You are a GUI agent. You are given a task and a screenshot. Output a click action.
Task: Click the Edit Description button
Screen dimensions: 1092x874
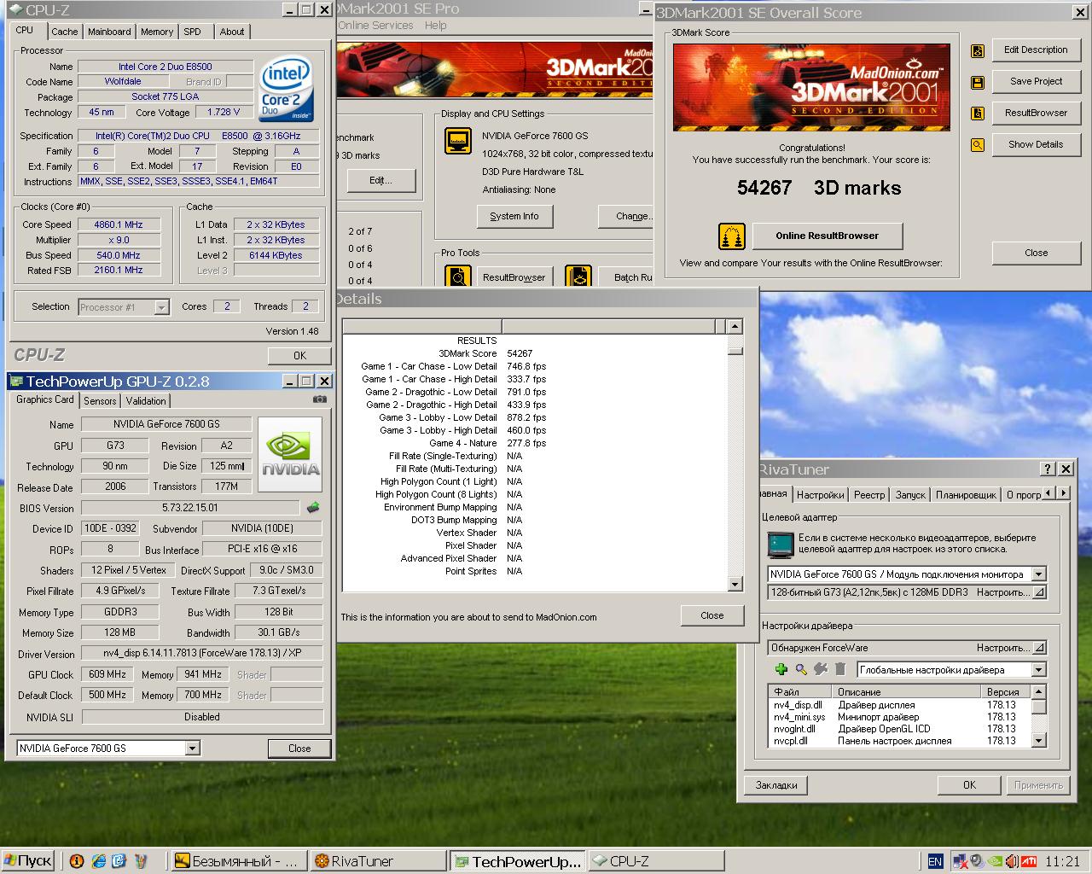tap(1036, 50)
